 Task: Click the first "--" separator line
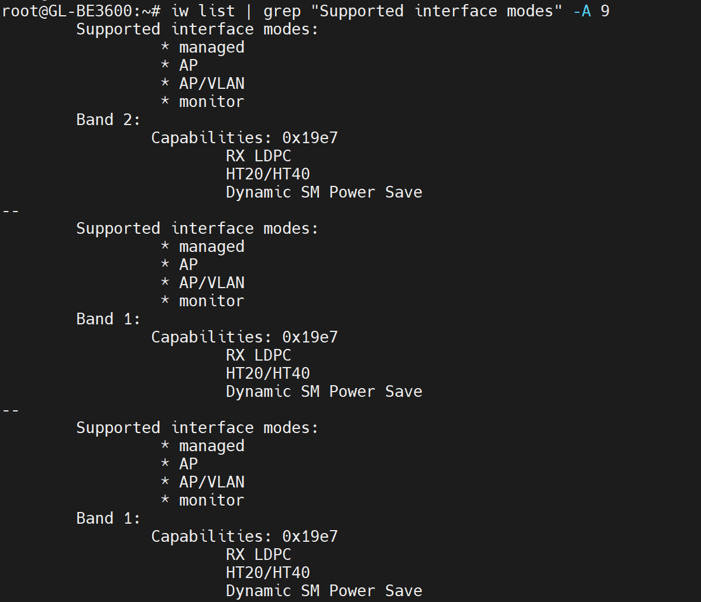[x=11, y=210]
